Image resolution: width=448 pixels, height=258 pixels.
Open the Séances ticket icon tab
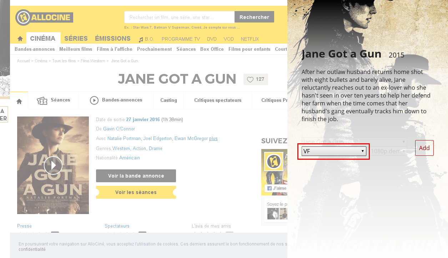click(x=42, y=100)
